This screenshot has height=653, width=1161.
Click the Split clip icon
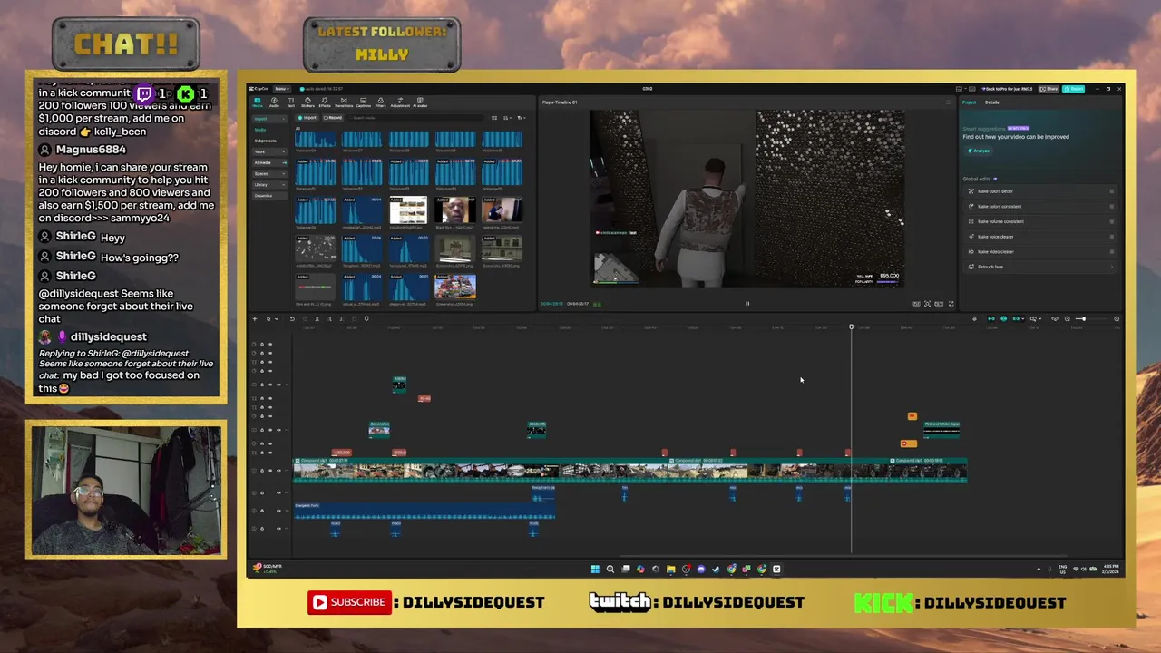[317, 318]
